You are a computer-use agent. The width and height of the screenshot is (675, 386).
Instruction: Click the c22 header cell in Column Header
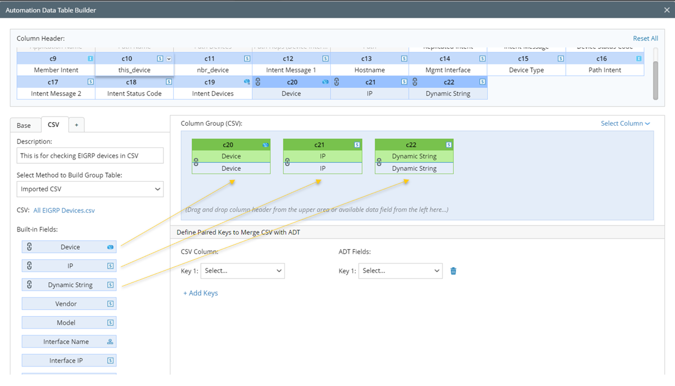click(x=449, y=82)
